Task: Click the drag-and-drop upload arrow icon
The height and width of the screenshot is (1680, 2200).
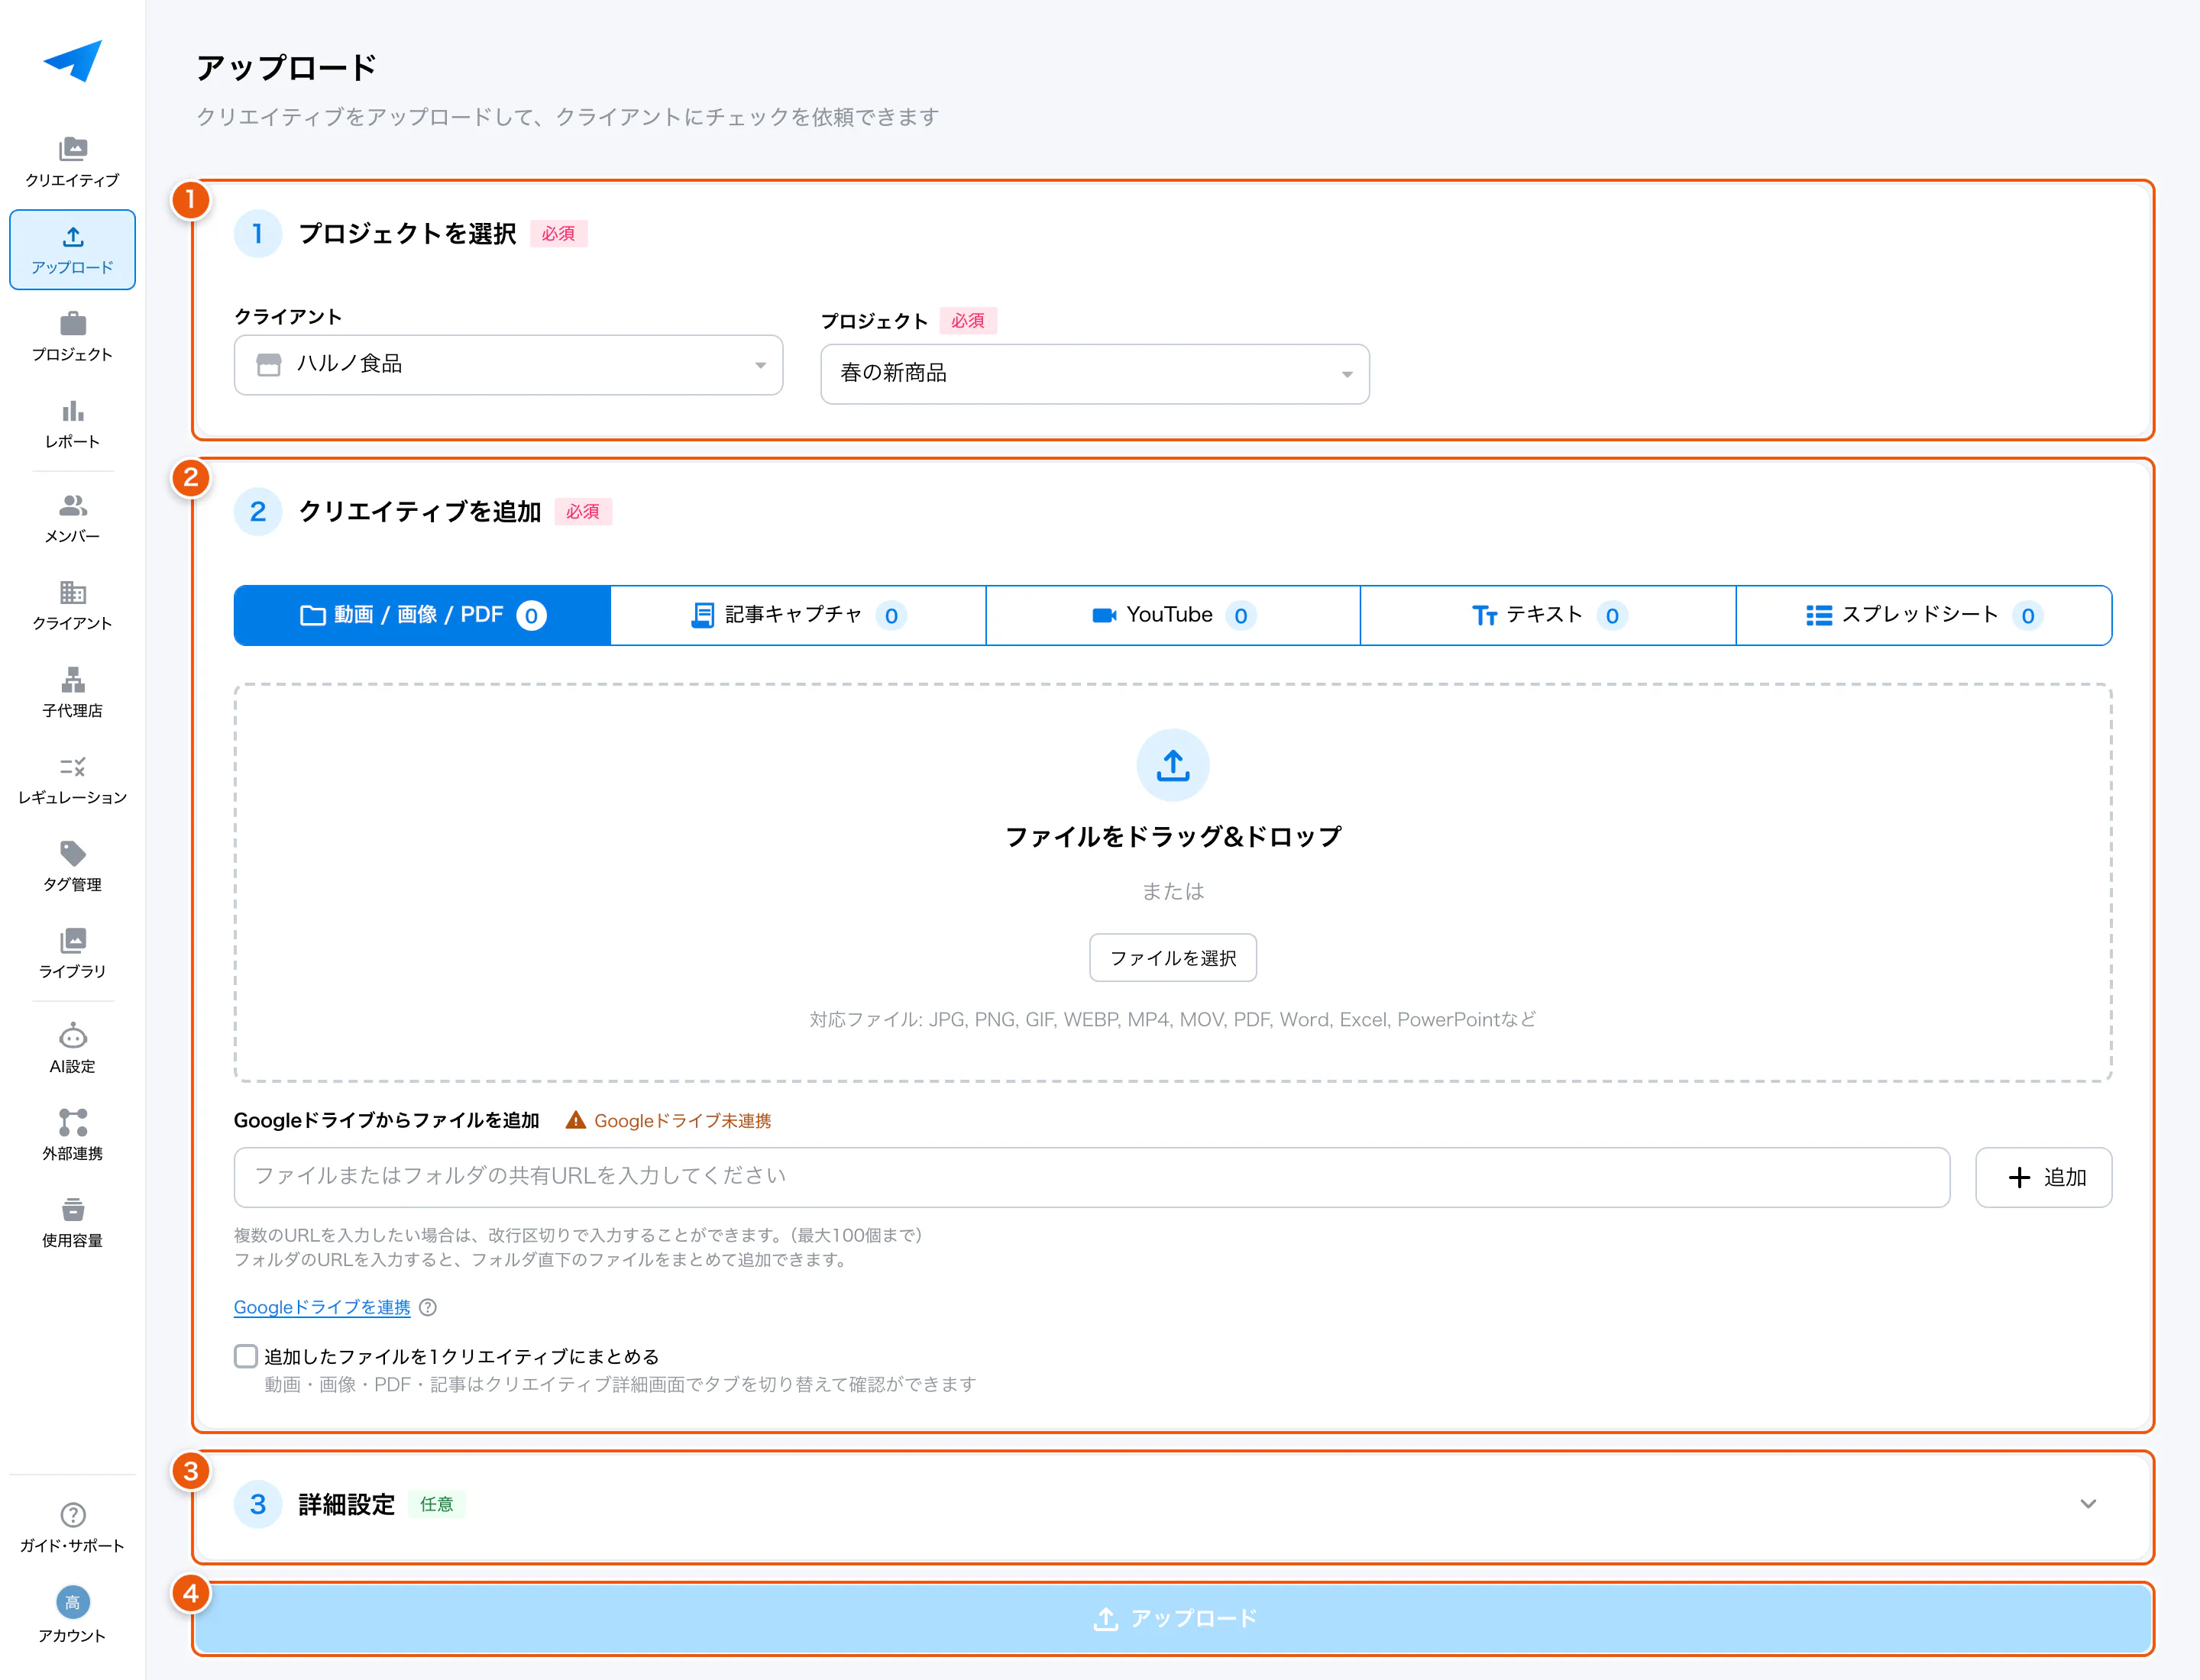Action: pyautogui.click(x=1173, y=765)
